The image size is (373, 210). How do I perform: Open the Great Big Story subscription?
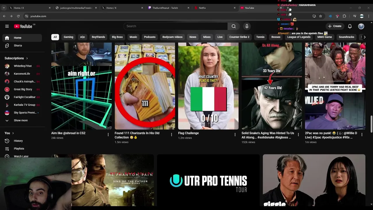click(x=22, y=89)
